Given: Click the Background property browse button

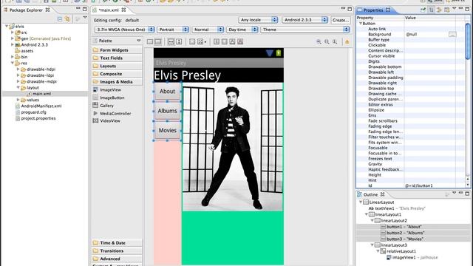Looking at the screenshot, I should tap(452, 35).
